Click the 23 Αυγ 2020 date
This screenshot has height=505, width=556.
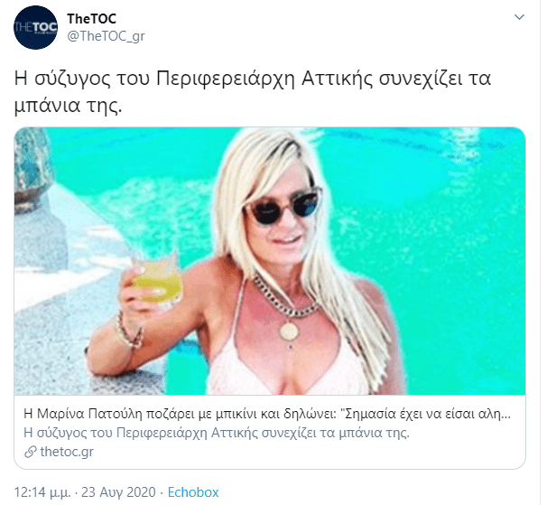pos(118,492)
